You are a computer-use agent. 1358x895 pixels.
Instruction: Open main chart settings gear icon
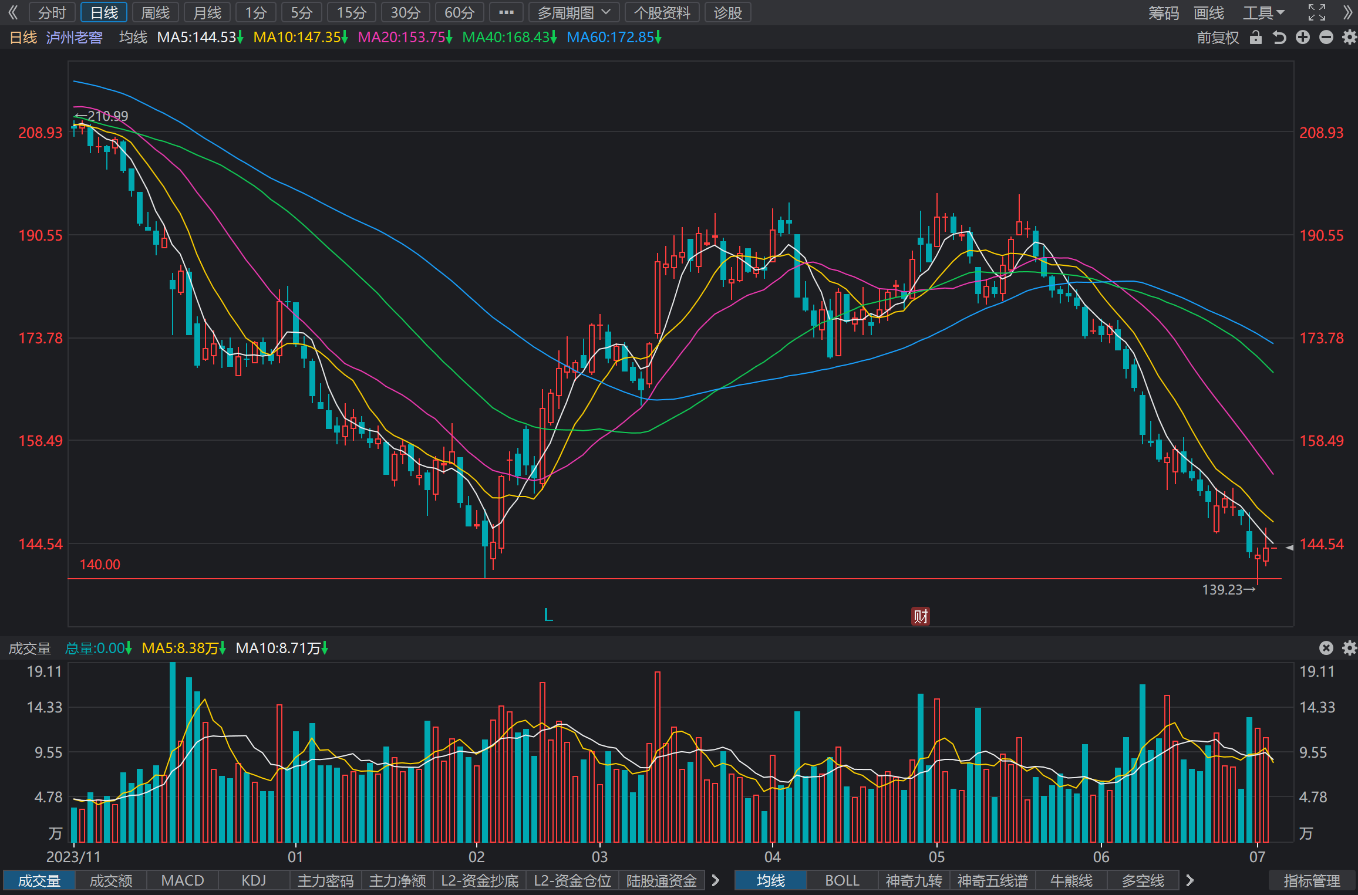pos(1349,38)
